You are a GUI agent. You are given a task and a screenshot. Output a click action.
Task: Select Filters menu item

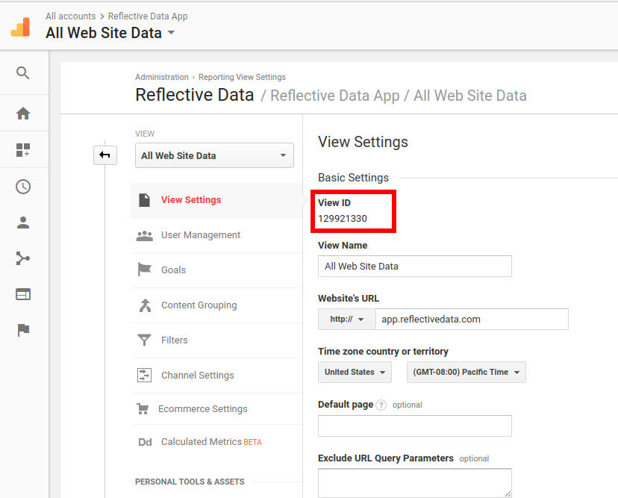click(216, 340)
